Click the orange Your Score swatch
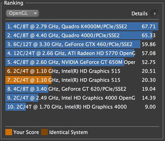Screen dimensions: 165x141 click(x=9, y=132)
